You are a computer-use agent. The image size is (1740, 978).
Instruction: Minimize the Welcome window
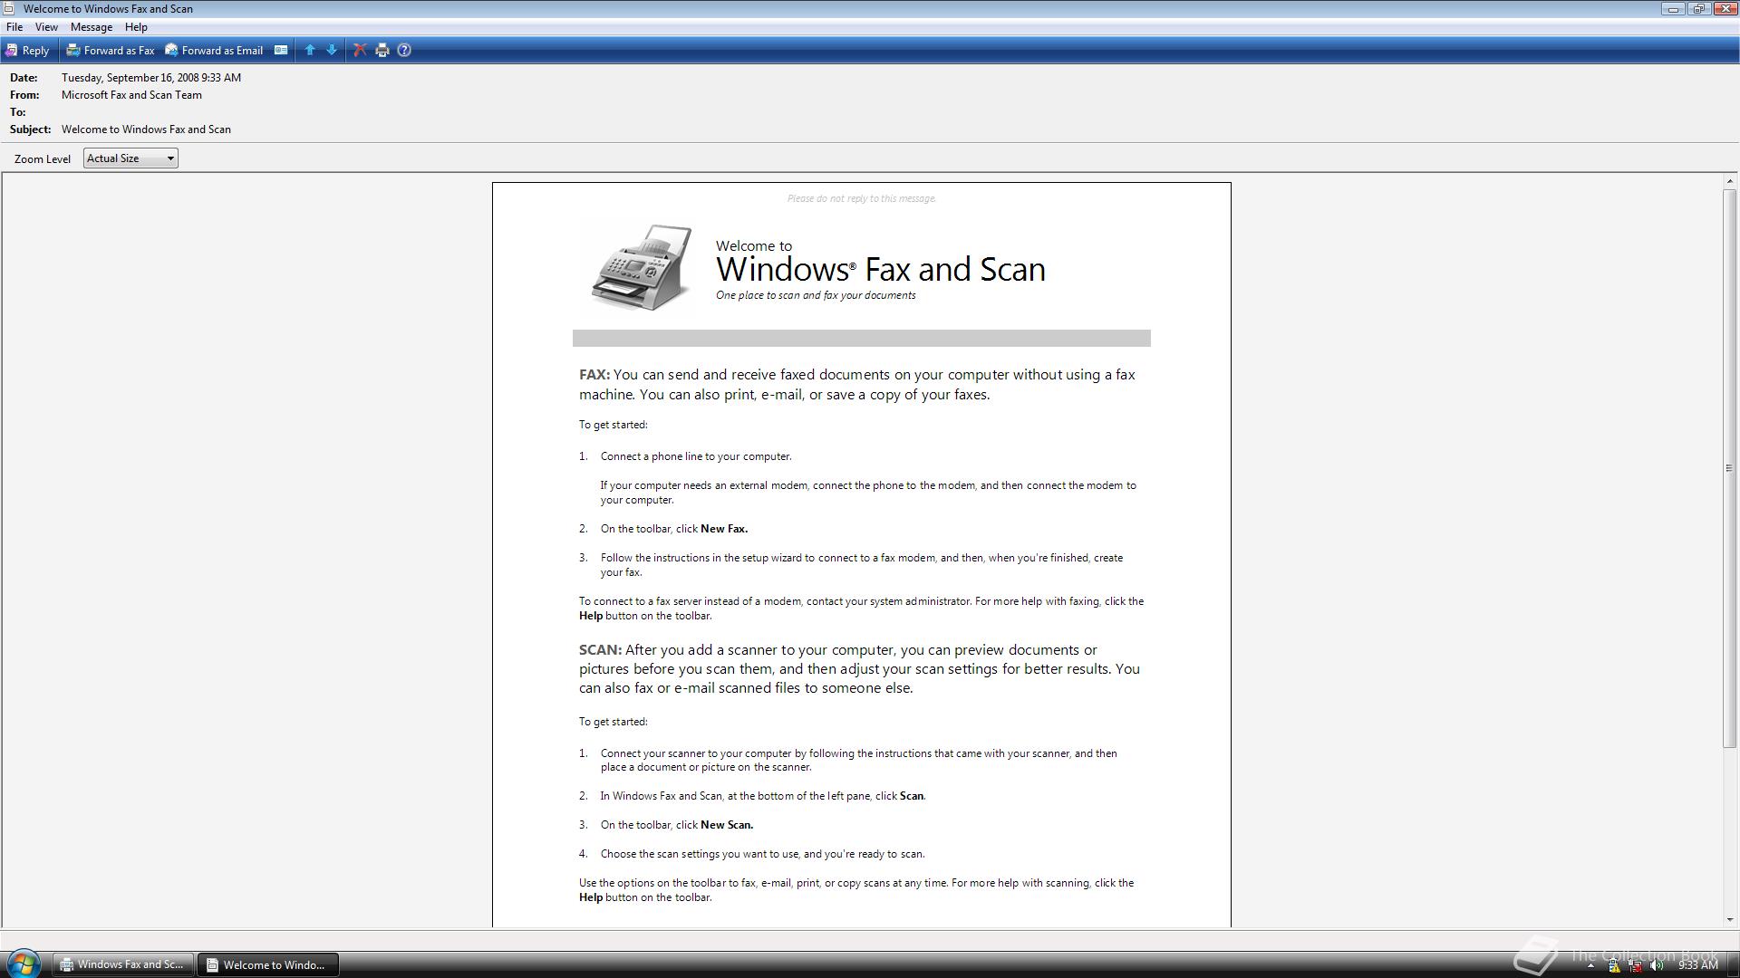[1673, 9]
